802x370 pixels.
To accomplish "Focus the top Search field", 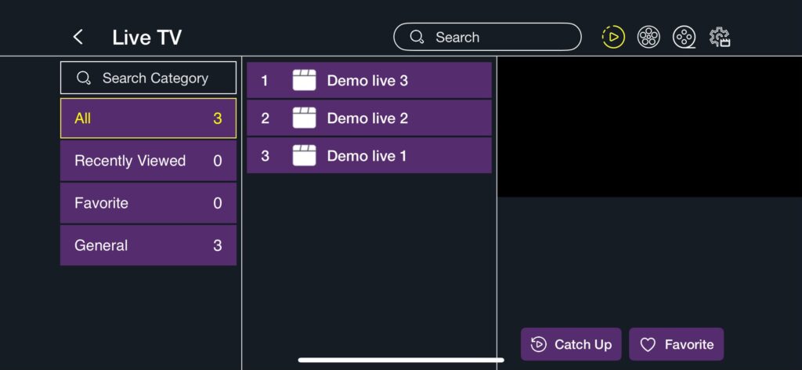I will [x=487, y=37].
